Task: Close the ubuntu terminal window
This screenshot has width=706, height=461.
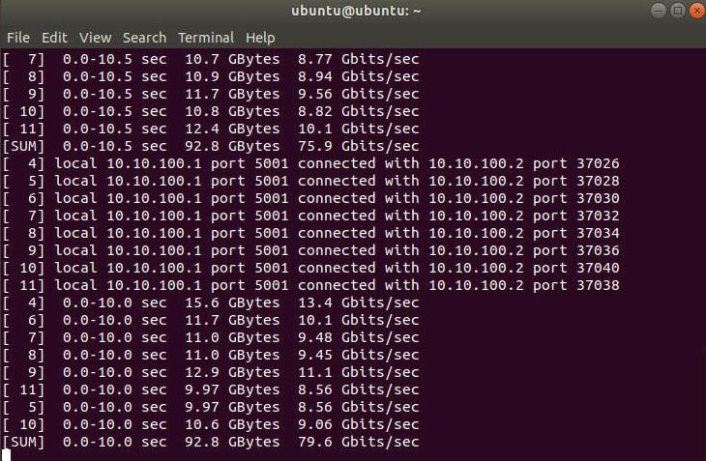Action: click(x=695, y=12)
